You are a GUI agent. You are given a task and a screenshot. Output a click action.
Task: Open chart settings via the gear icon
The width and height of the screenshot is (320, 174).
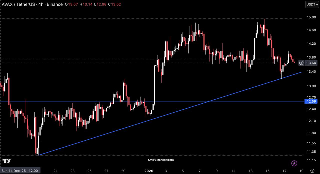312,171
